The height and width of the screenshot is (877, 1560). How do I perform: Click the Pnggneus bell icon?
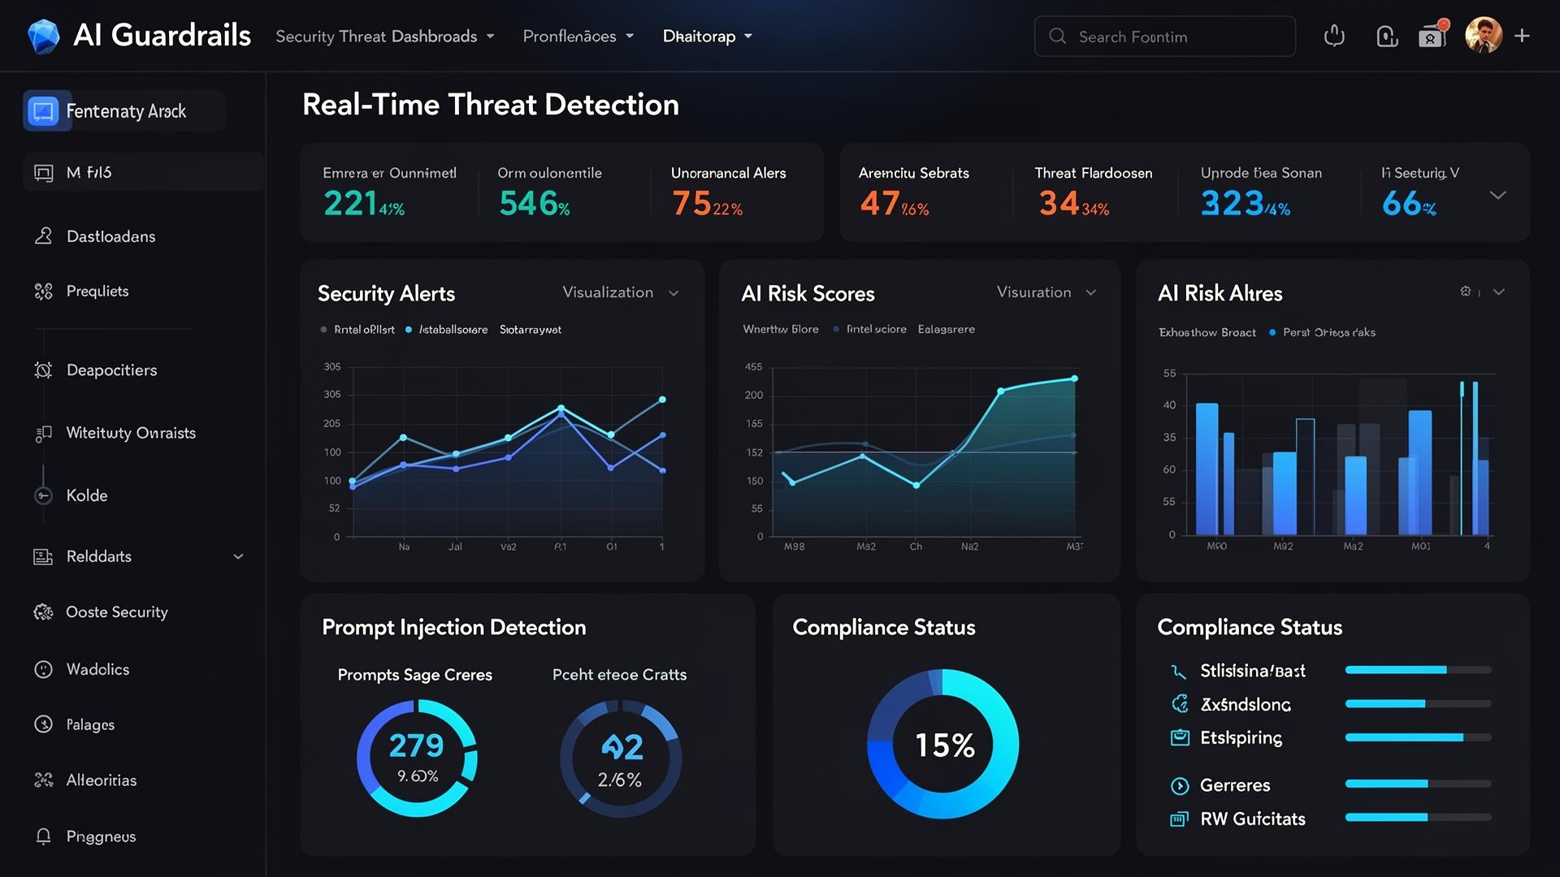pos(43,836)
